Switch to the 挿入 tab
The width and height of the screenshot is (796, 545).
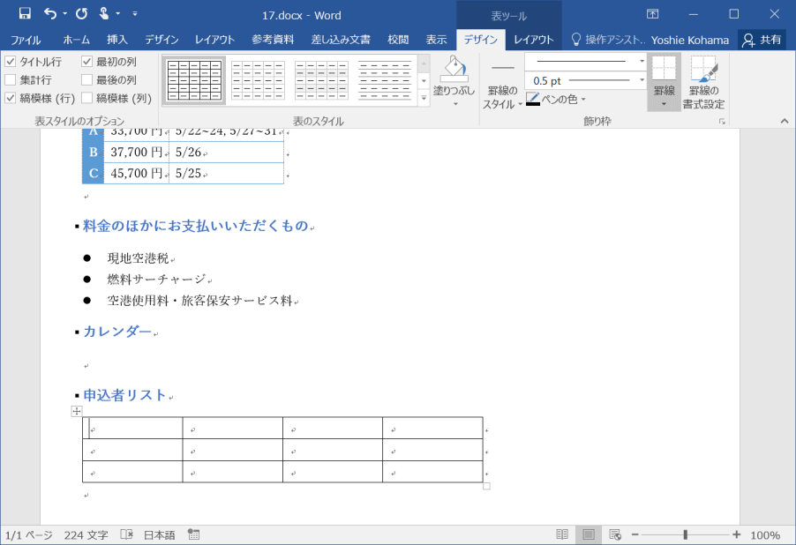click(117, 40)
